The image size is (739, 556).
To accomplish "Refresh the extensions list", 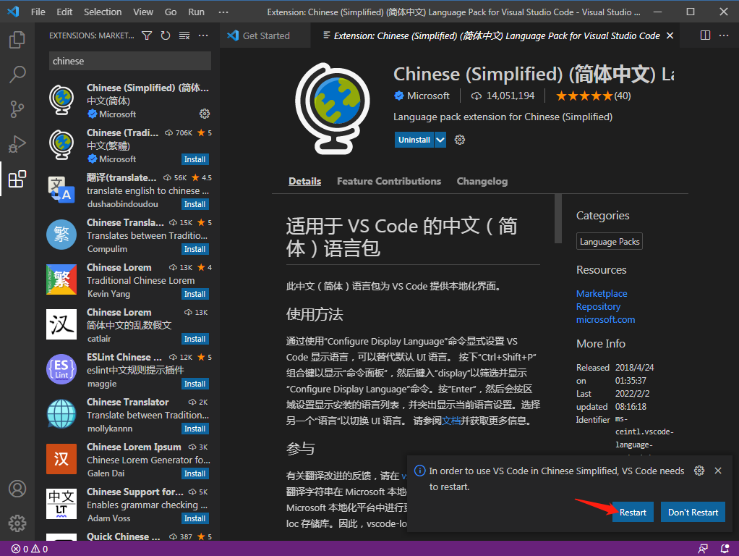I will (x=166, y=35).
